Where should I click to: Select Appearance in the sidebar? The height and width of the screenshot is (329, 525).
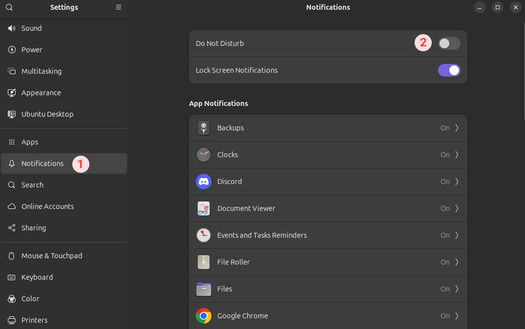click(41, 93)
